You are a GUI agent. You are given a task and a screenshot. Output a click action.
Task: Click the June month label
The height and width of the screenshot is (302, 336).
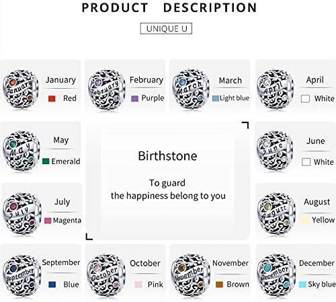315,141
